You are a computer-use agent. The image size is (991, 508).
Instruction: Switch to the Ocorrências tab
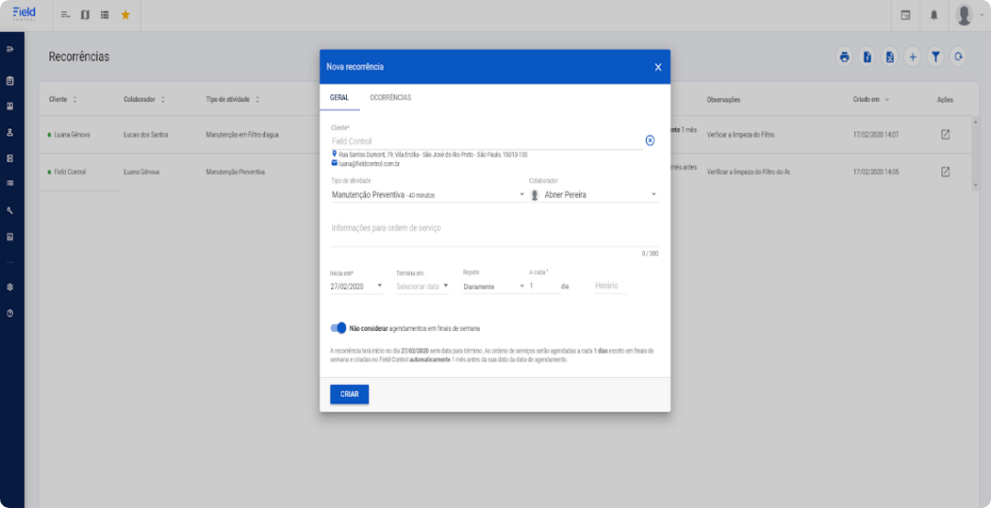[x=390, y=97]
